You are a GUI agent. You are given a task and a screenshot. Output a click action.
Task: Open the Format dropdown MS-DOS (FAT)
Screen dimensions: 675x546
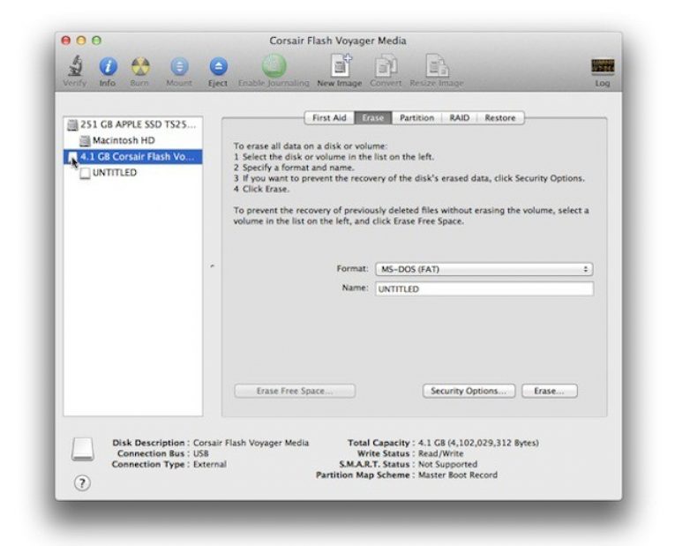pyautogui.click(x=484, y=269)
